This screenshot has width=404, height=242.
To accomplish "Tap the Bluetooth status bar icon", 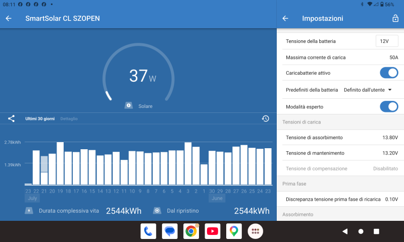I will [x=362, y=5].
